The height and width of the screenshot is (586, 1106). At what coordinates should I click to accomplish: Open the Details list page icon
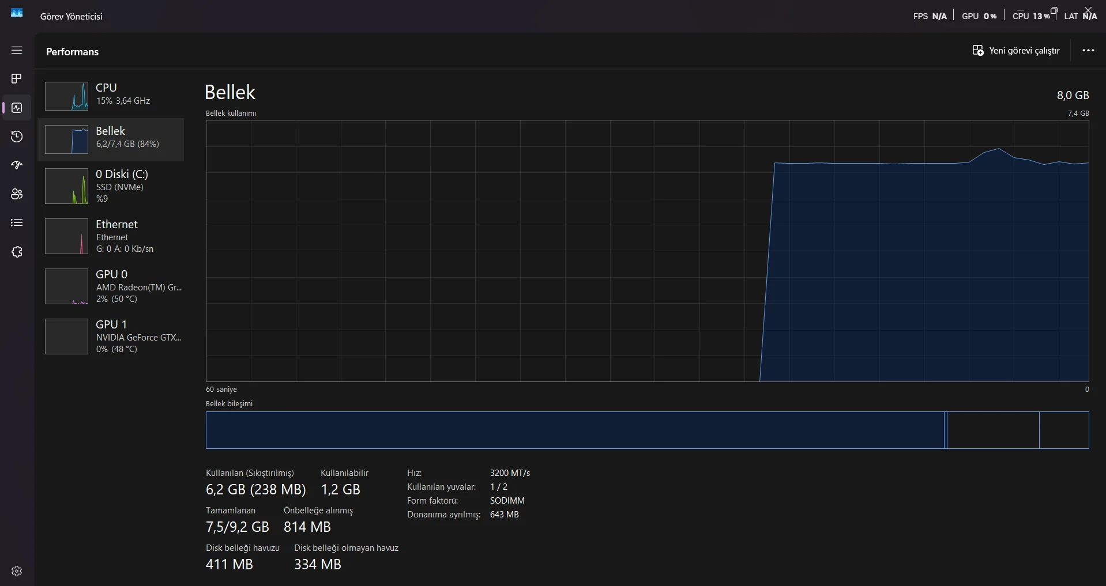coord(17,223)
